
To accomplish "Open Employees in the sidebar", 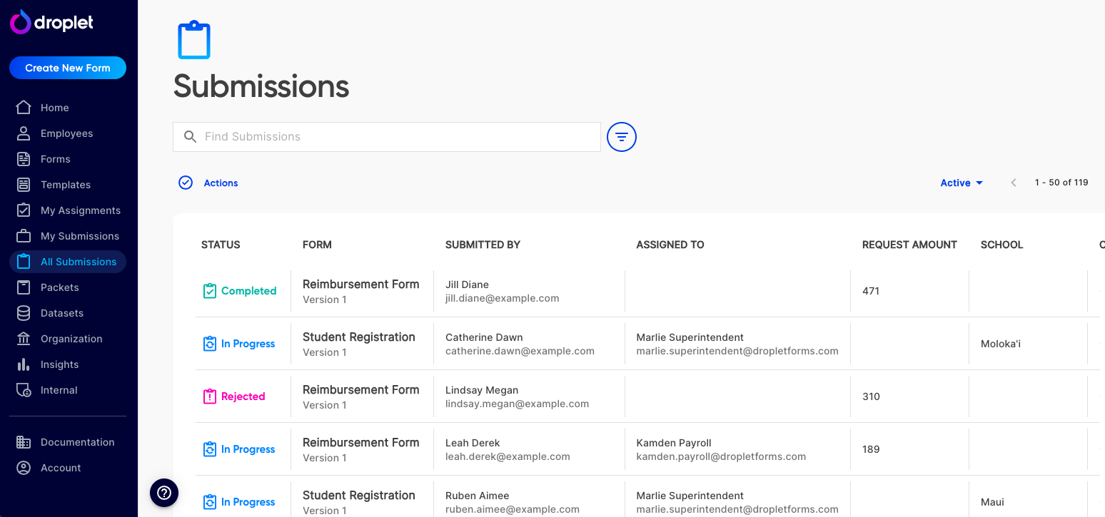I will [x=68, y=133].
